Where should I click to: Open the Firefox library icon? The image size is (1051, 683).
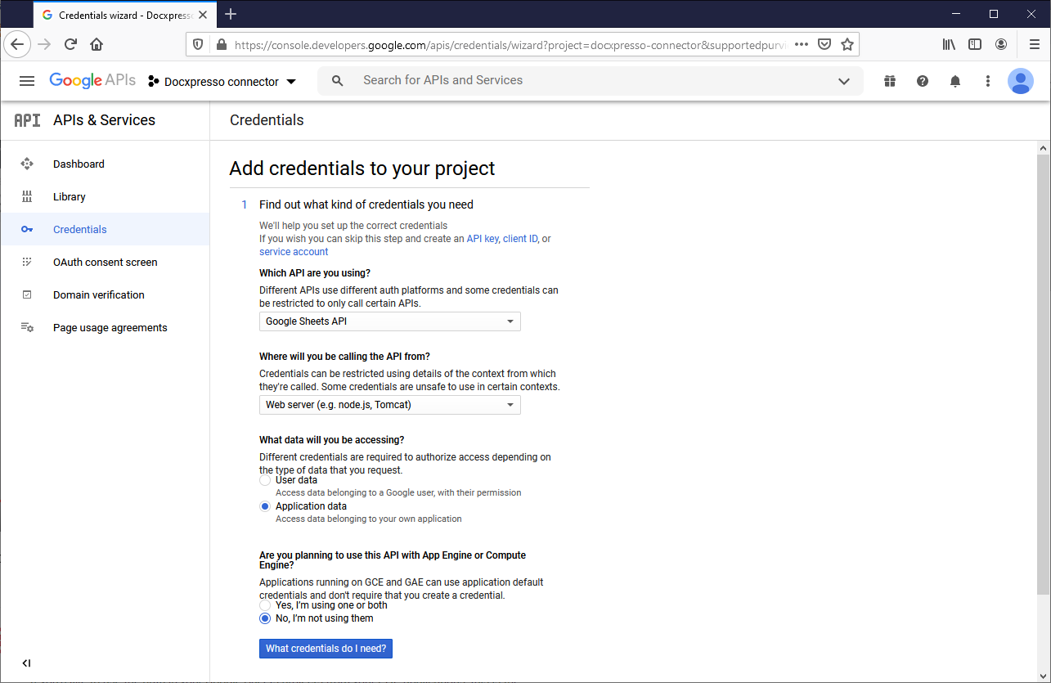click(x=949, y=44)
